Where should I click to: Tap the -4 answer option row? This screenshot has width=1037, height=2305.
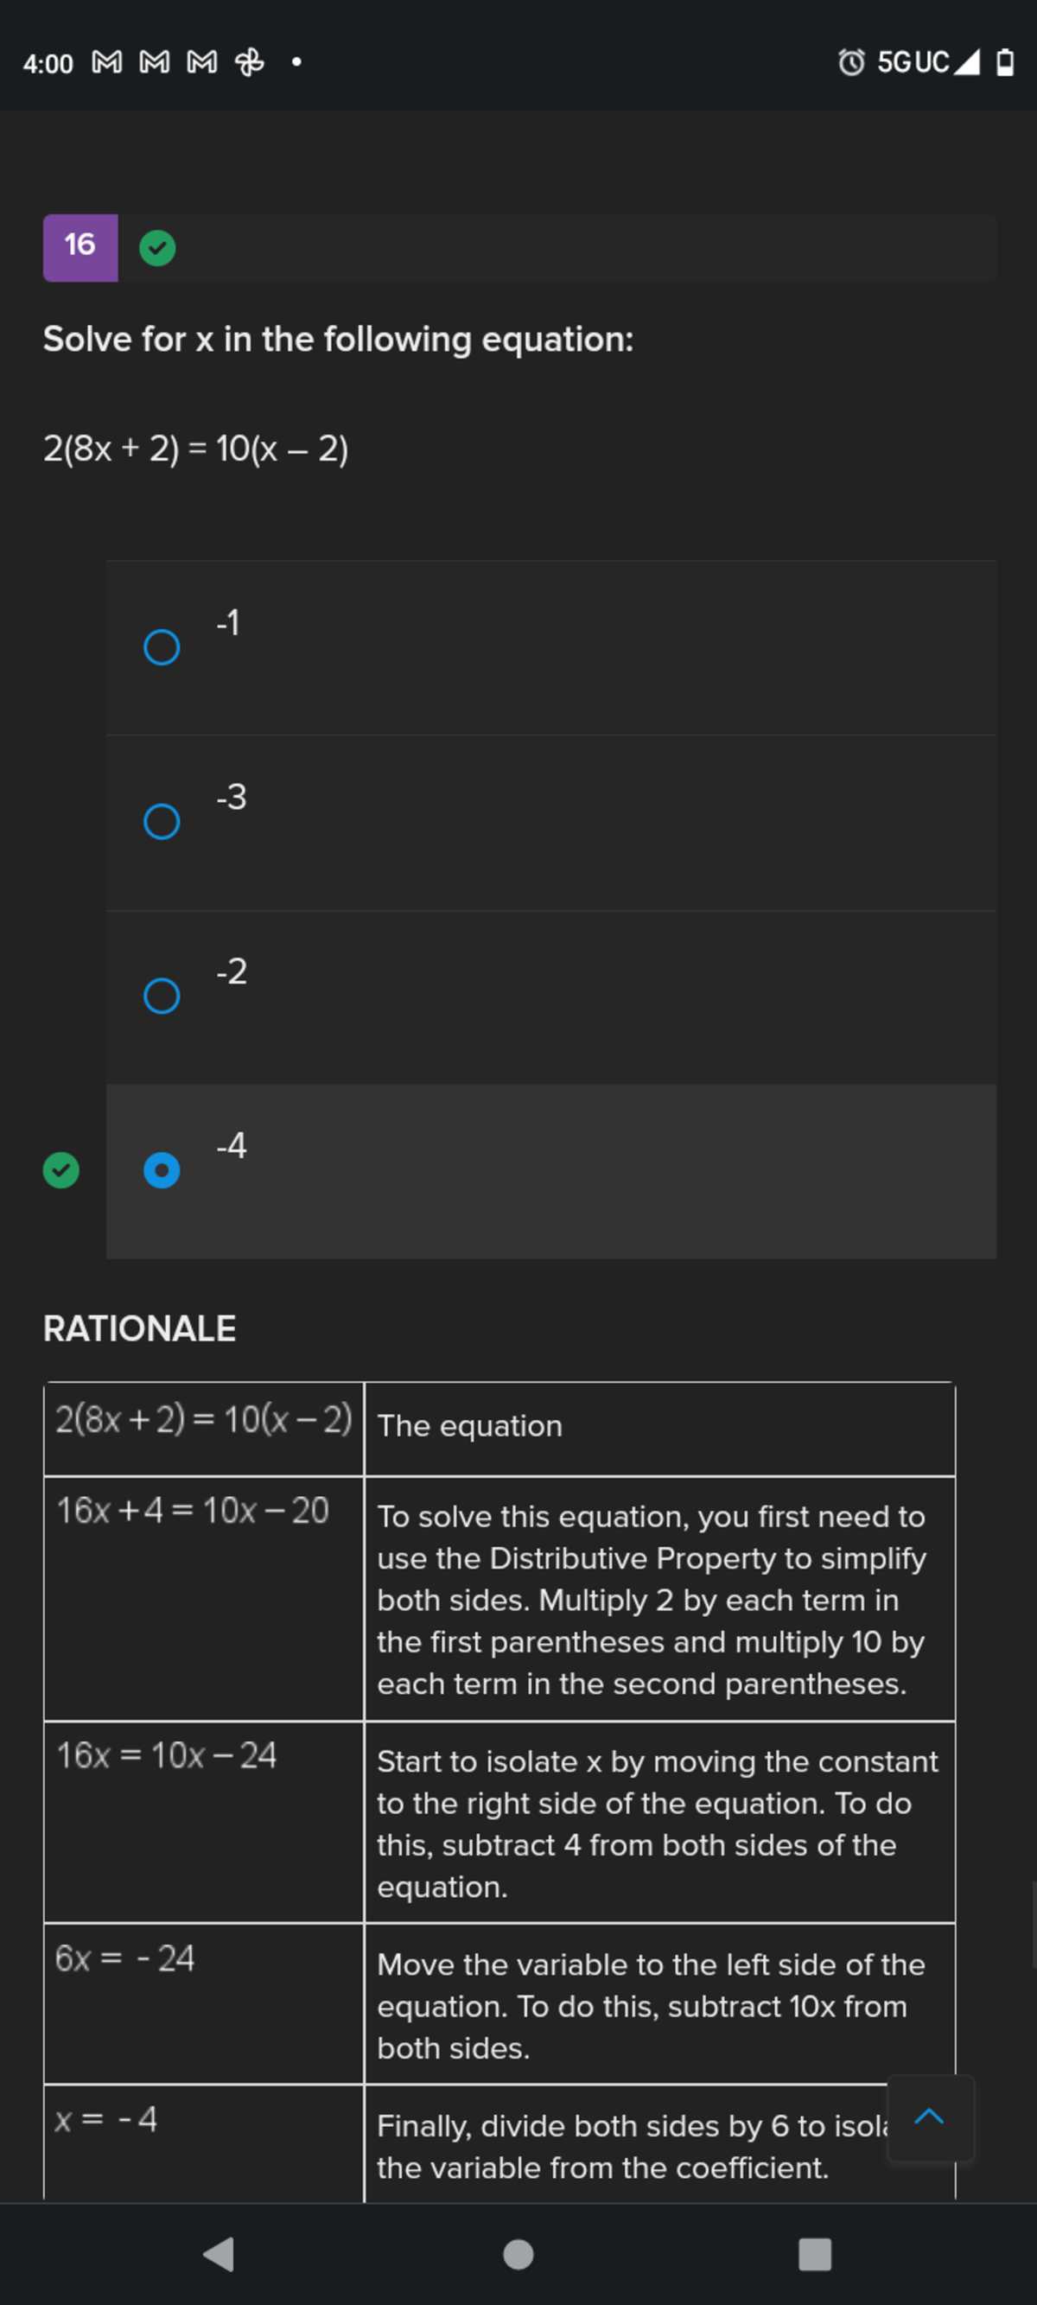point(551,1170)
